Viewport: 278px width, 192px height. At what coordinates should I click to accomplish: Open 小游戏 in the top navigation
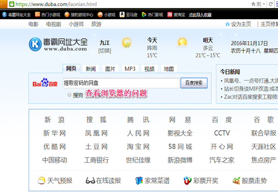(x=76, y=24)
